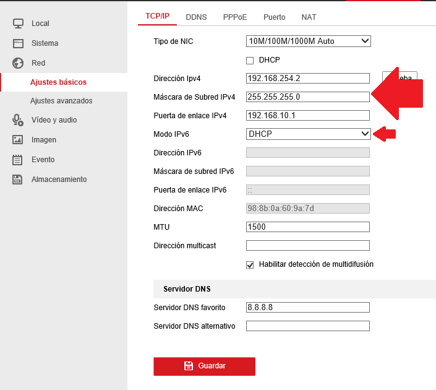Click the Dirección Ipv4 input field
The image size is (436, 390).
308,78
